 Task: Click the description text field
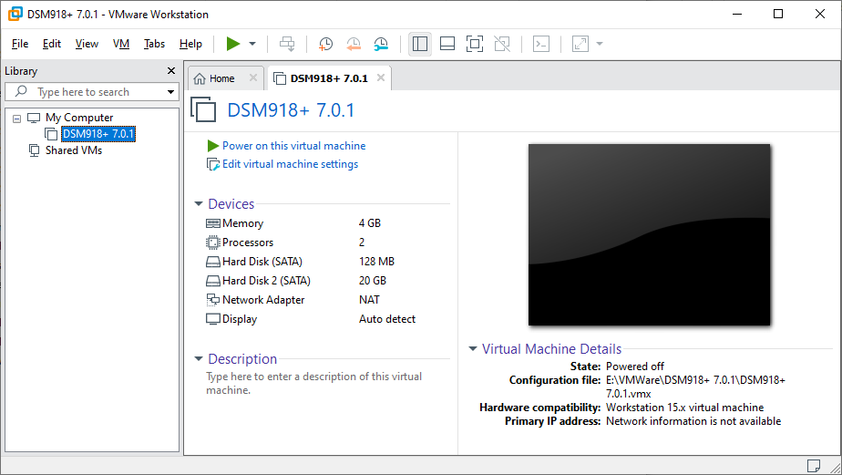tap(314, 383)
